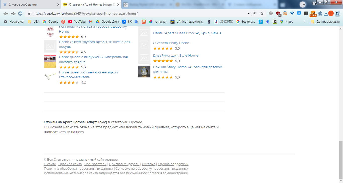This screenshot has width=343, height=183.
Task: Open the Google Translate bookmark icon
Action: 136,22
